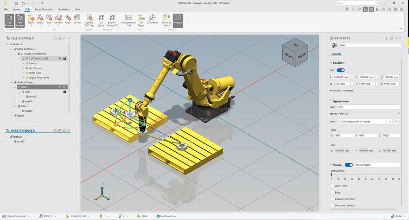Collapse the Workcell Objects tree node
409x220 pixels.
pos(11,82)
